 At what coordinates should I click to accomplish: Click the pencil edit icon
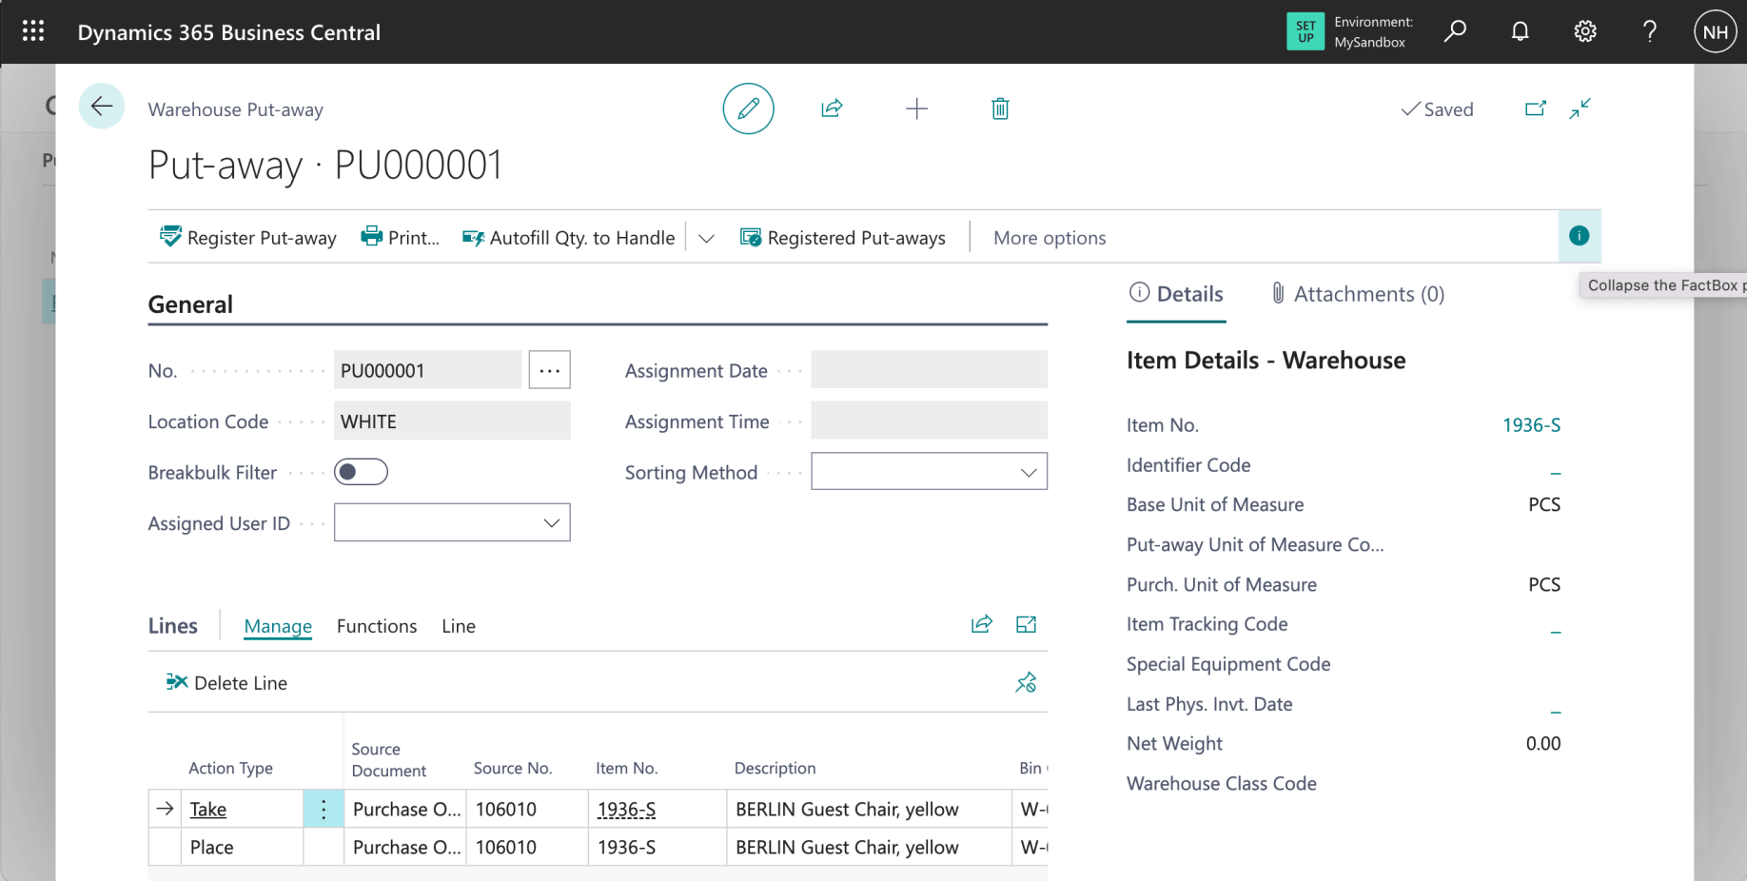748,108
